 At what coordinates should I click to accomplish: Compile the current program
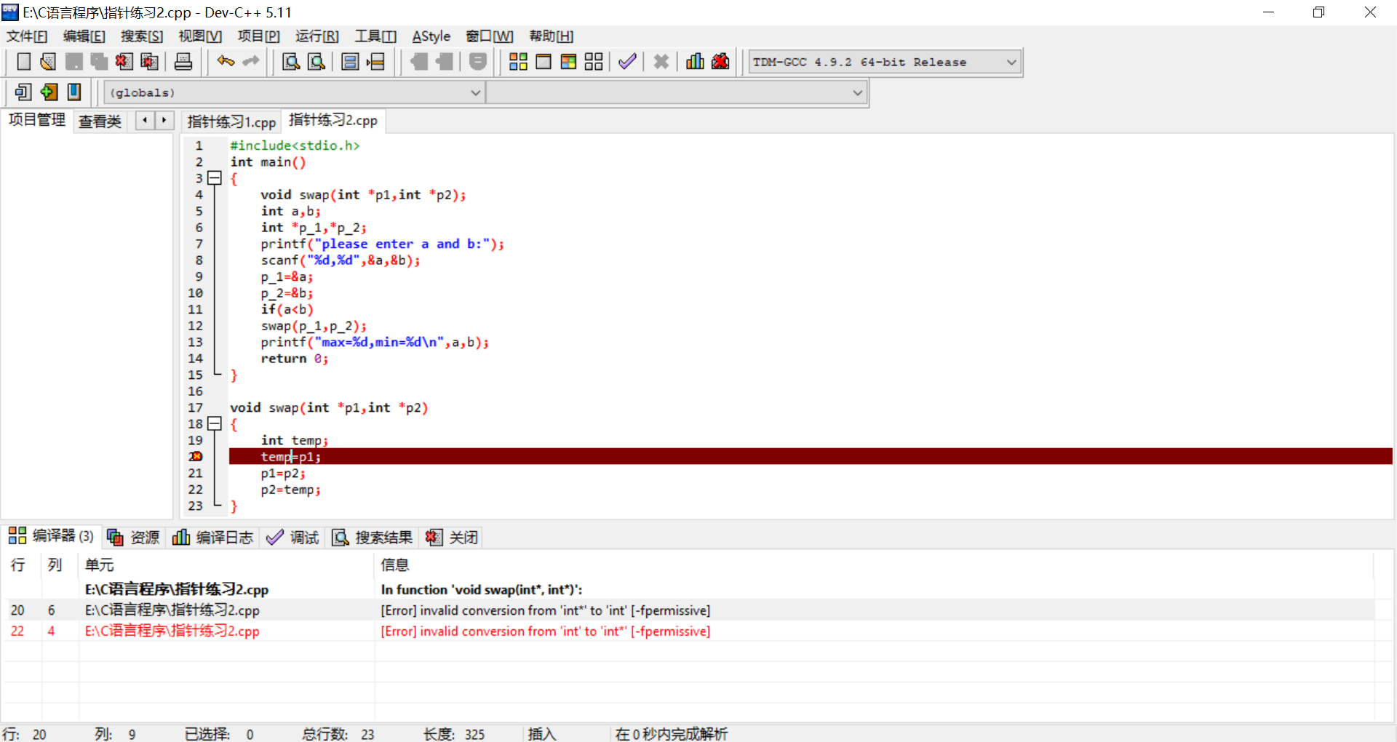[518, 62]
